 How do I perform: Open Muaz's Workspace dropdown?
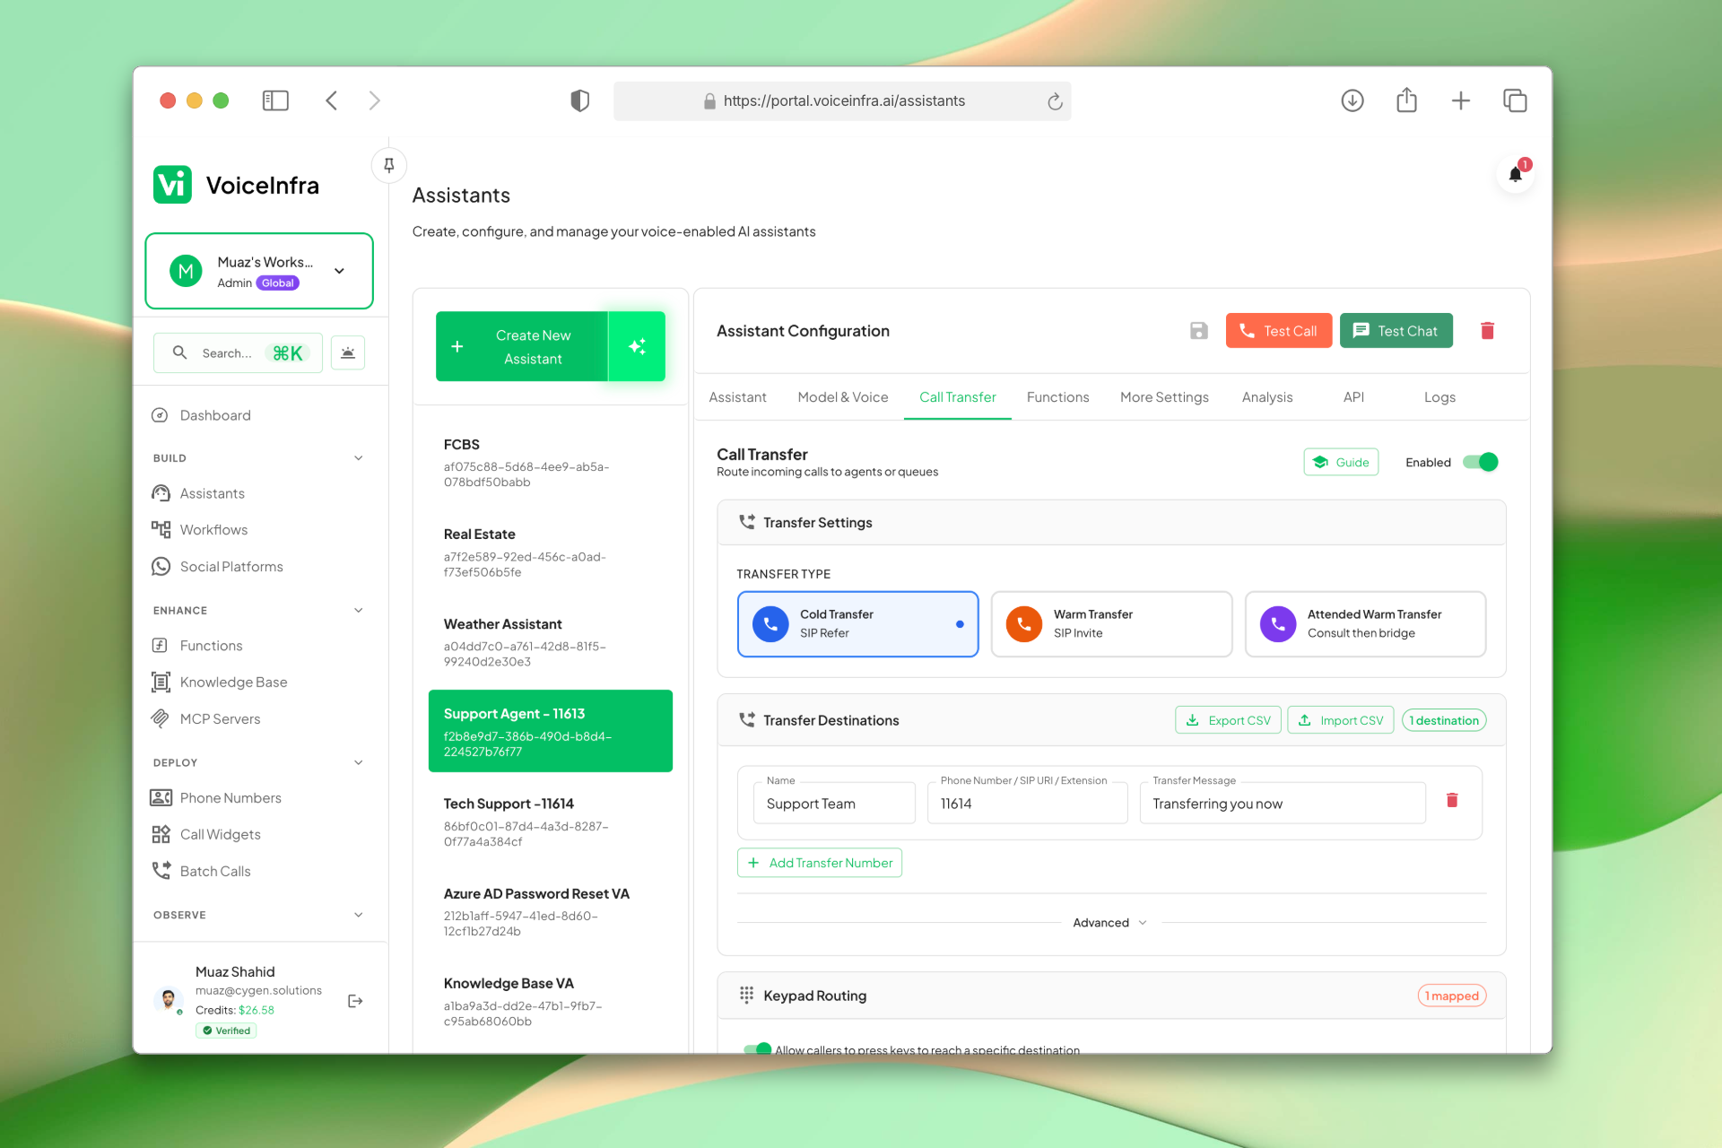(x=259, y=271)
